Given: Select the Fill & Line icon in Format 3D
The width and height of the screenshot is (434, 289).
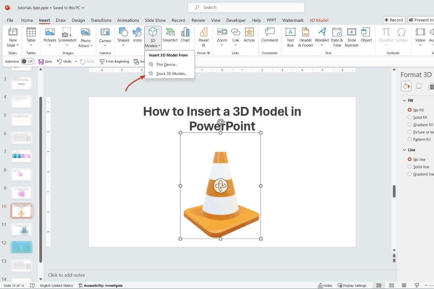Looking at the screenshot, I should 406,86.
